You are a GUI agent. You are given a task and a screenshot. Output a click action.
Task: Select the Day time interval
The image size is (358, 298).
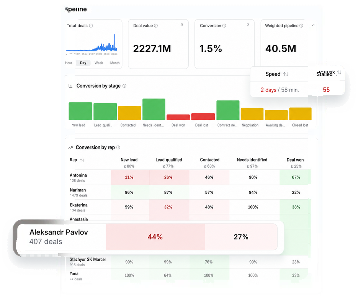83,63
